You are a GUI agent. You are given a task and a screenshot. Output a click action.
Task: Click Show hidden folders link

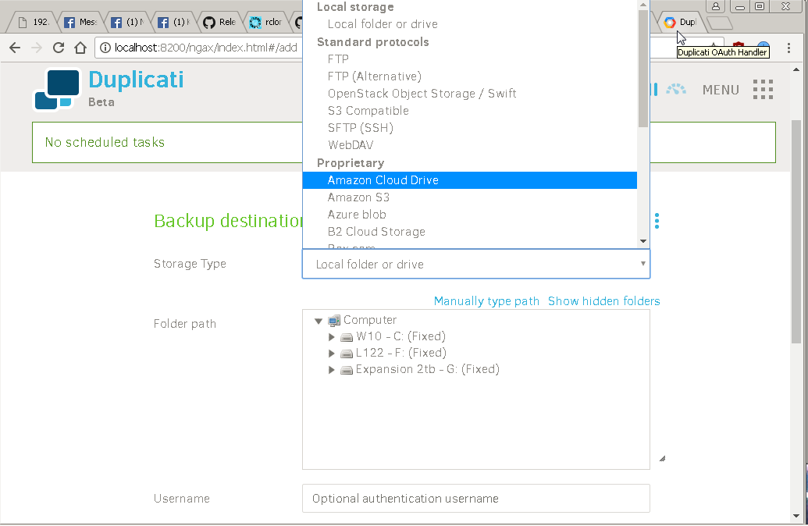click(604, 301)
